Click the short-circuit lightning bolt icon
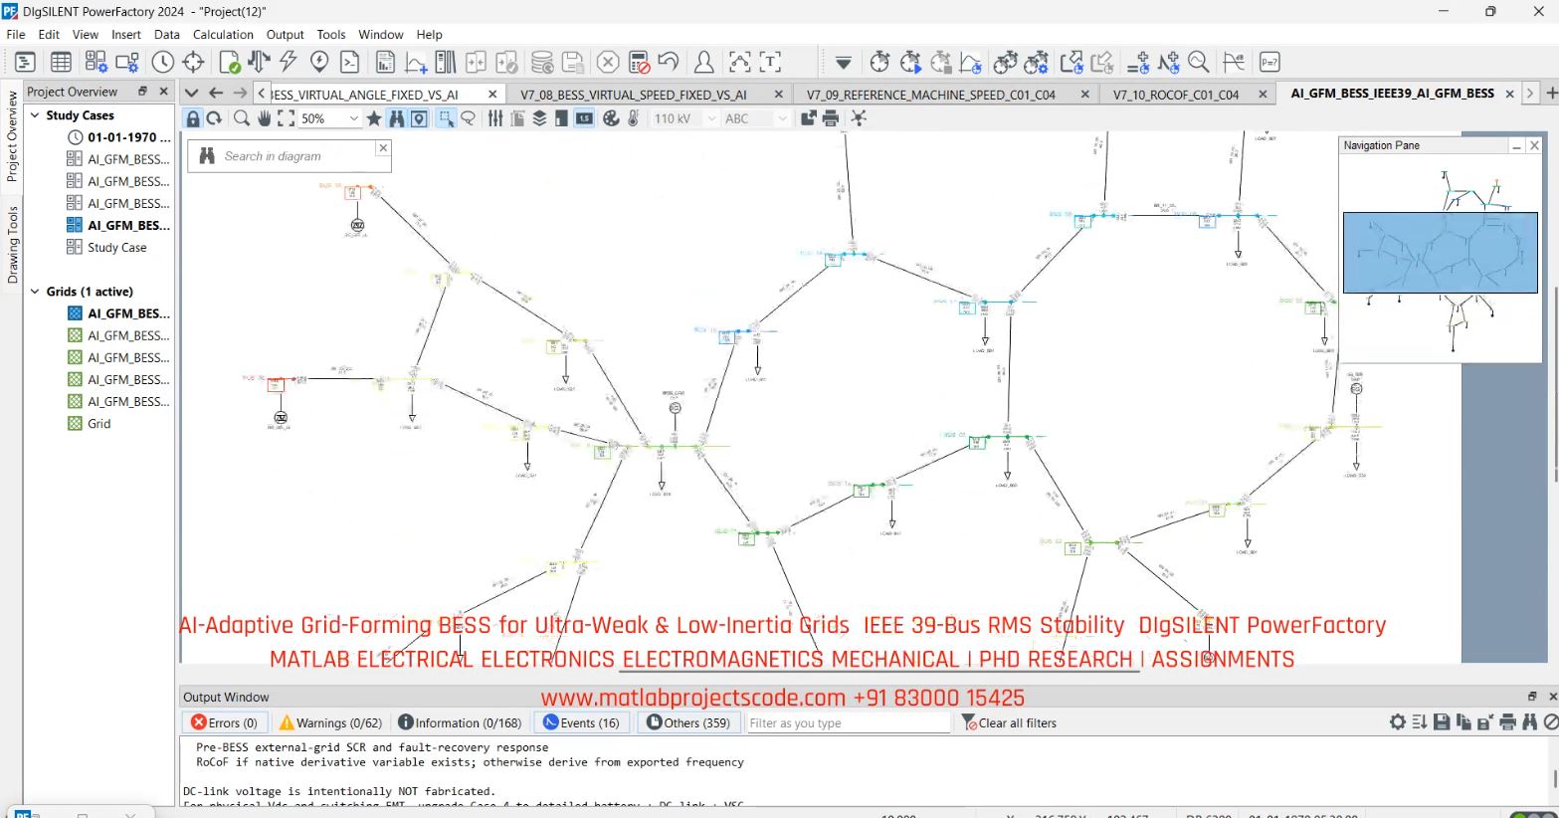1559x818 pixels. click(289, 62)
